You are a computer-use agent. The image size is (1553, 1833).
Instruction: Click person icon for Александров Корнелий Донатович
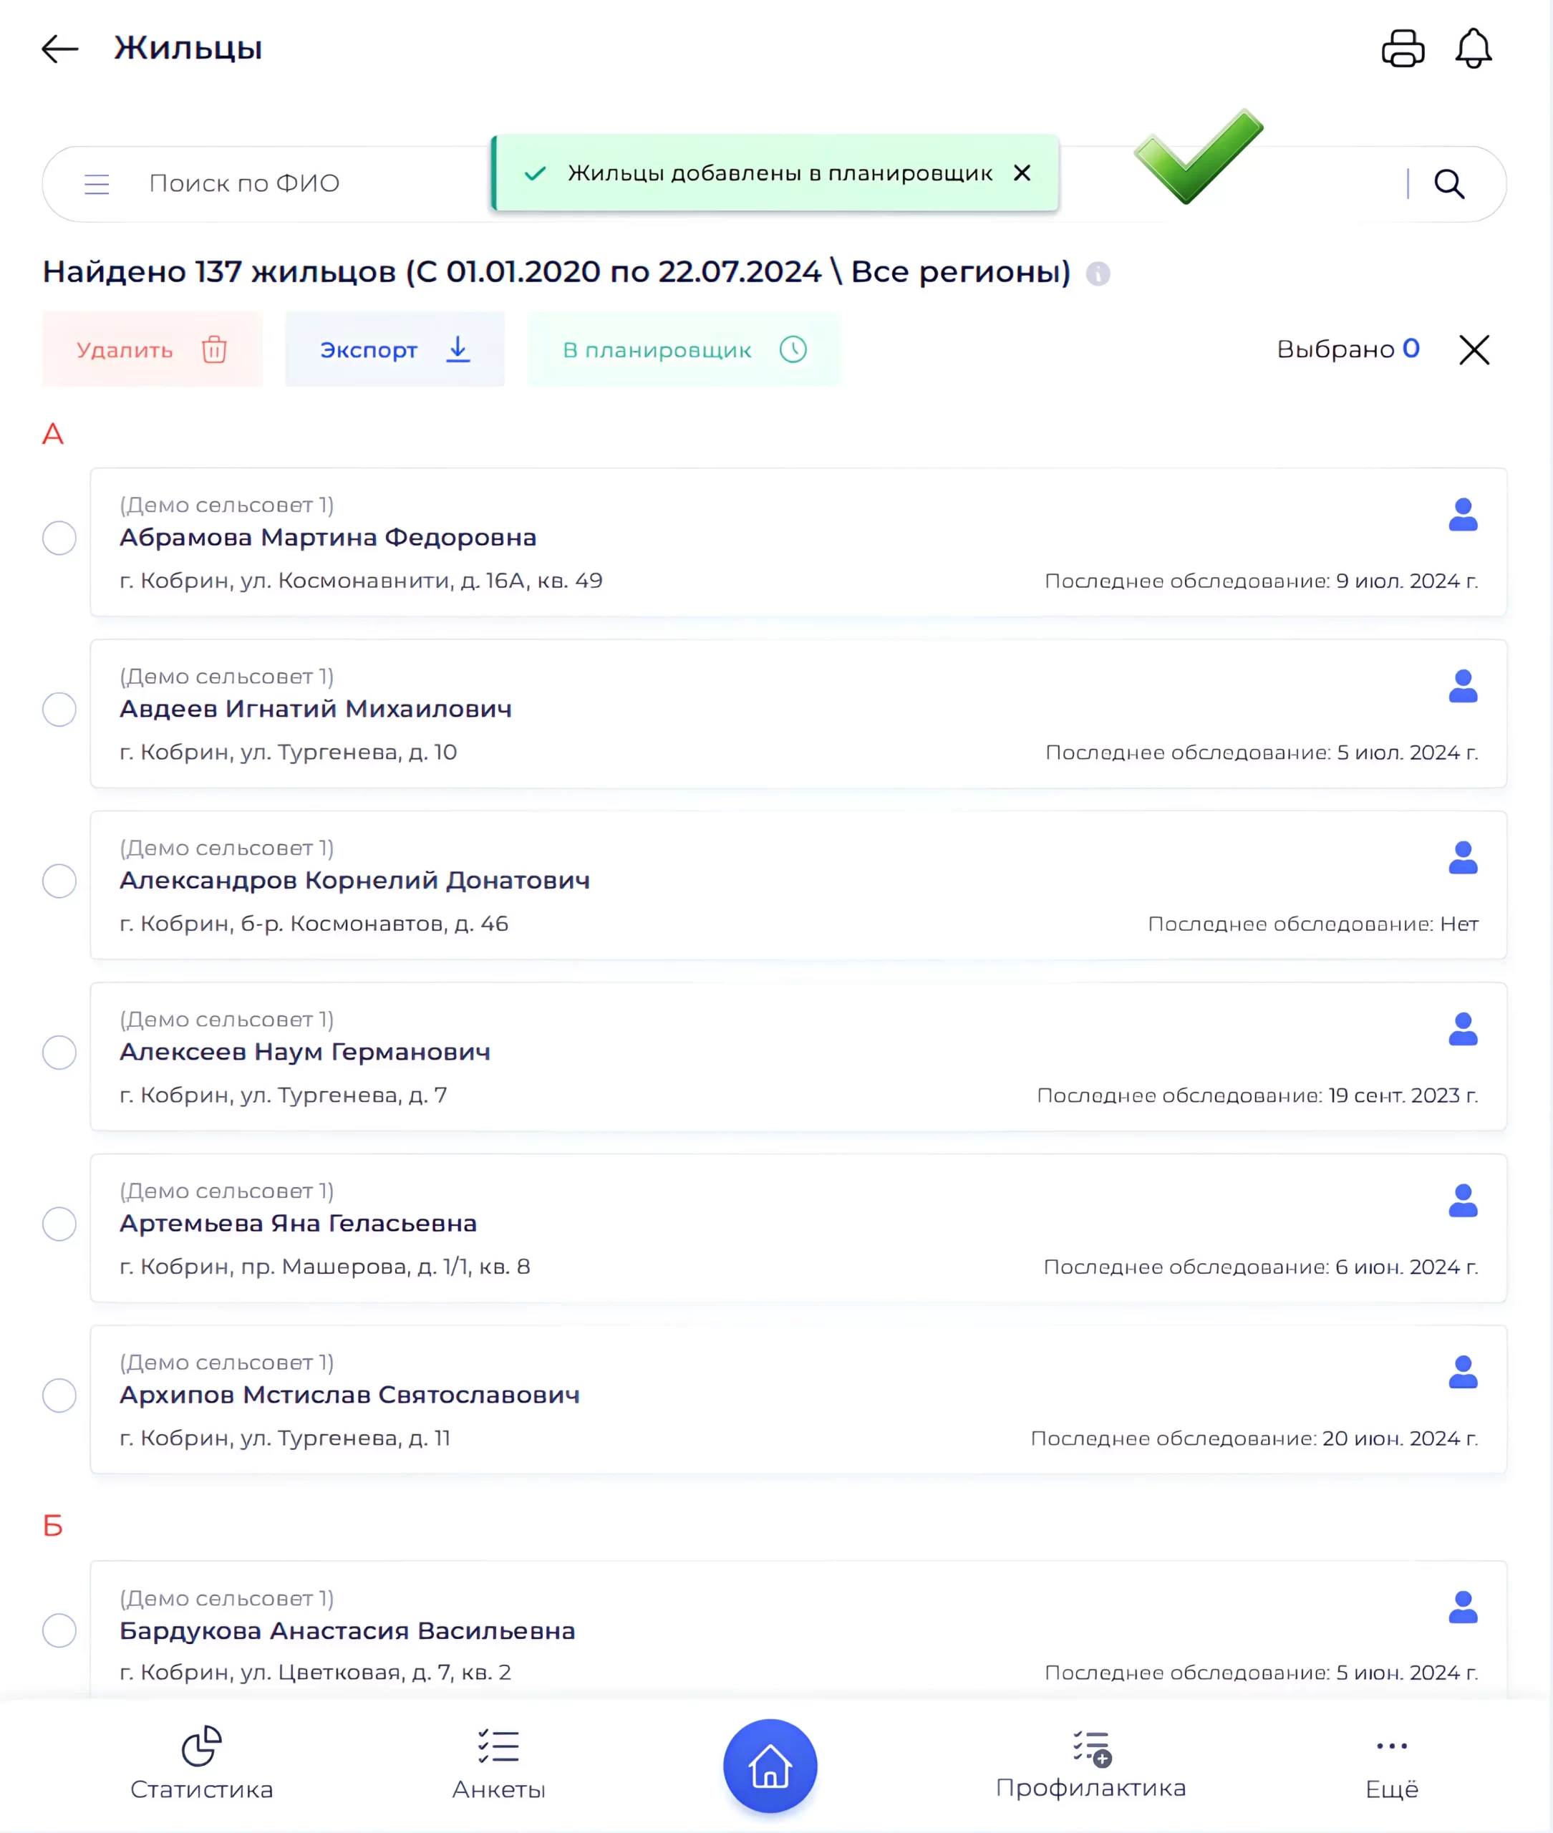tap(1462, 858)
